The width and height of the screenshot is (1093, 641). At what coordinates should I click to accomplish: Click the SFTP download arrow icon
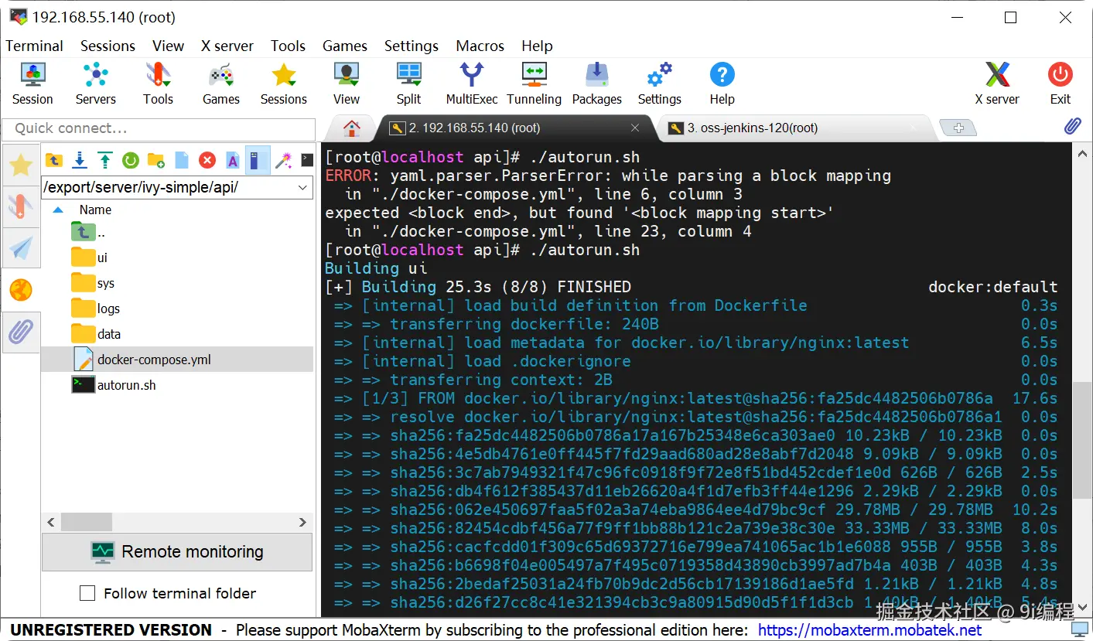click(79, 160)
